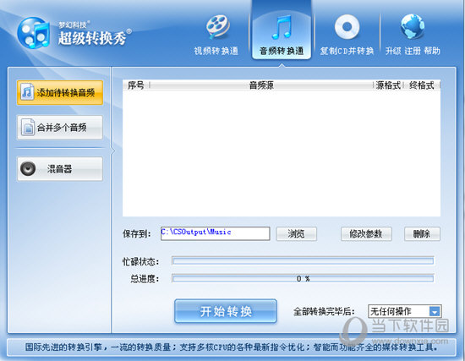Open the 复制CD并转换 disc icon
Image resolution: width=465 pixels, height=361 pixels.
pyautogui.click(x=347, y=27)
